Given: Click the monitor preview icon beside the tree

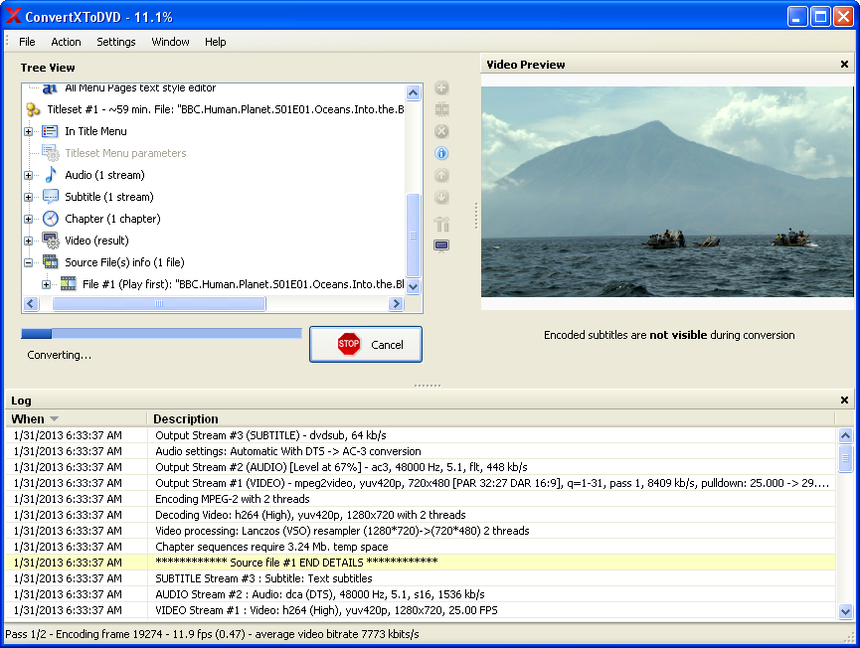Looking at the screenshot, I should click(x=441, y=245).
